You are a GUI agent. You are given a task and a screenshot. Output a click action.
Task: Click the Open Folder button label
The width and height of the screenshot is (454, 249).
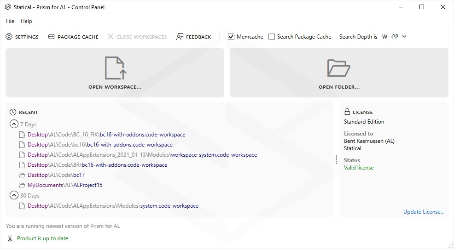(x=339, y=87)
